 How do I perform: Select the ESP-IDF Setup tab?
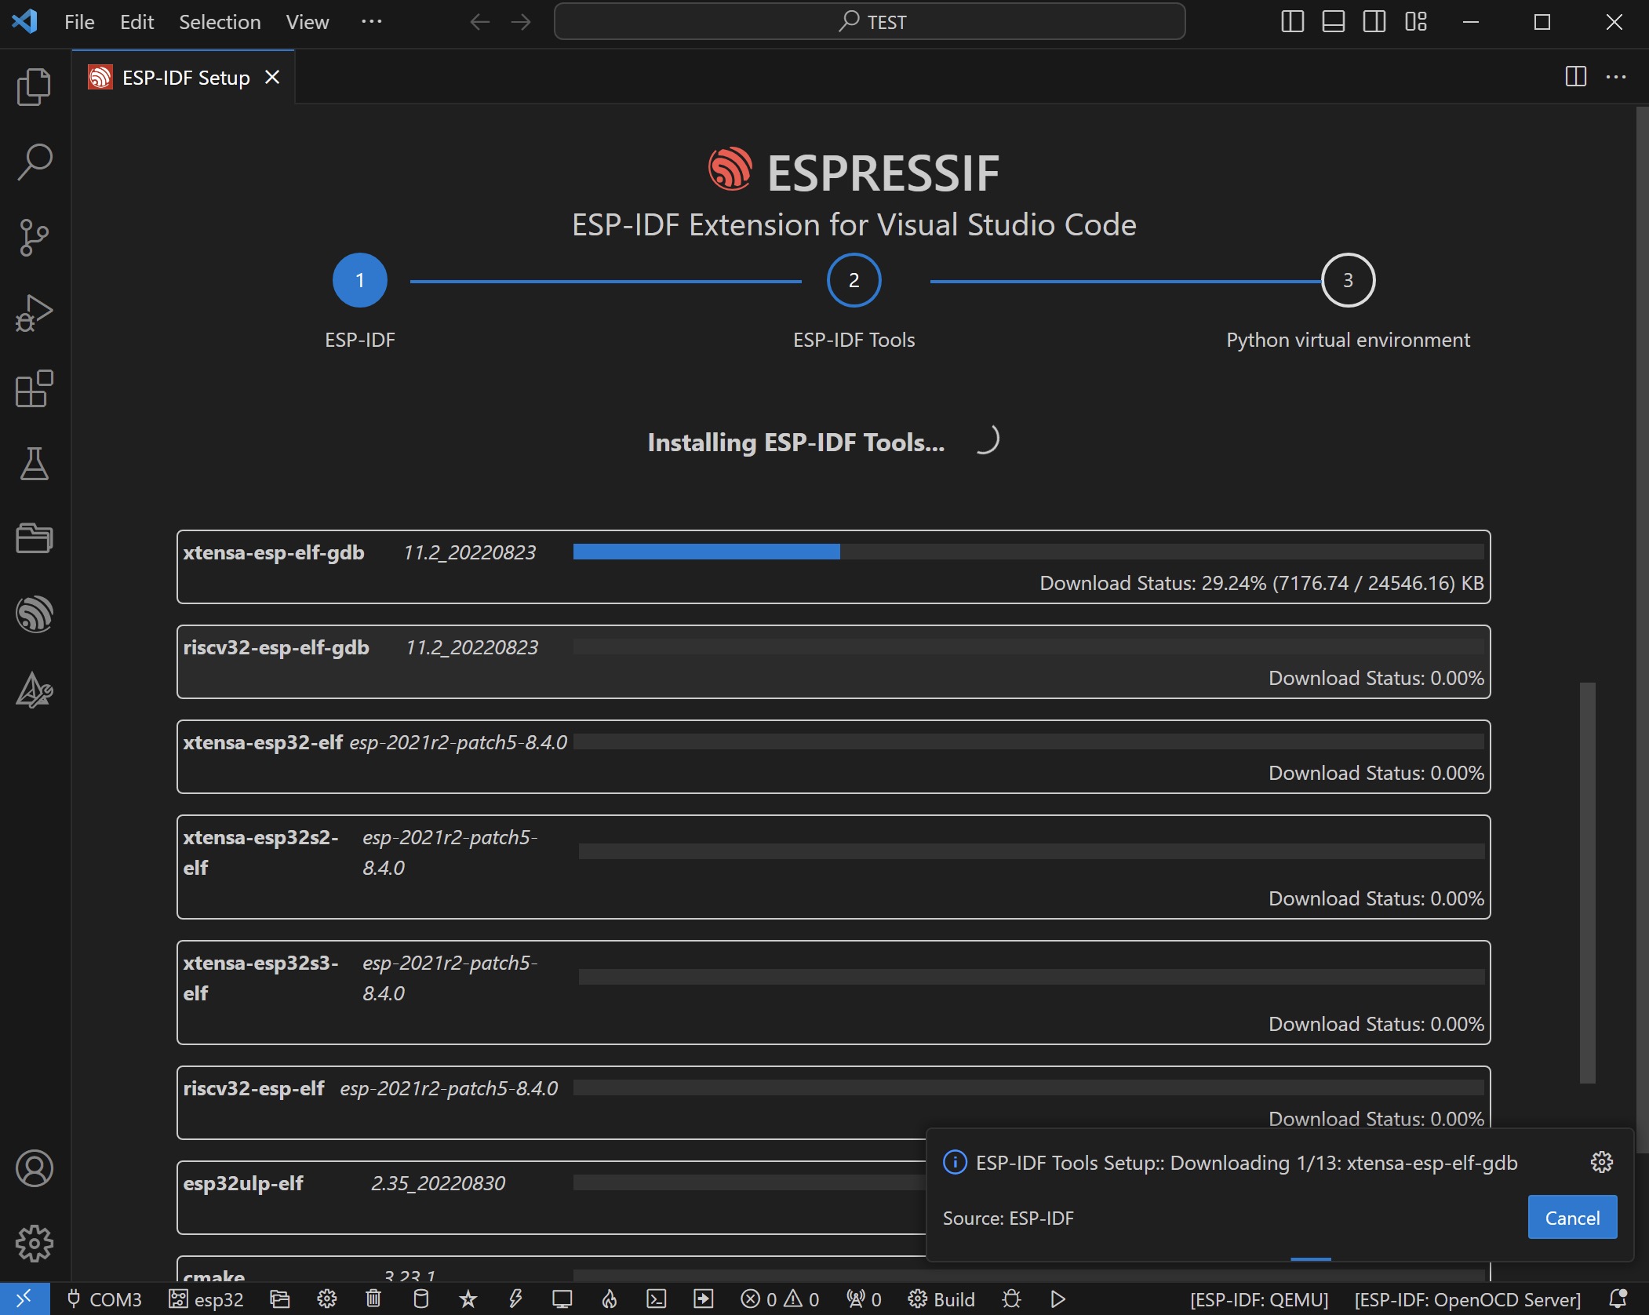click(x=184, y=78)
